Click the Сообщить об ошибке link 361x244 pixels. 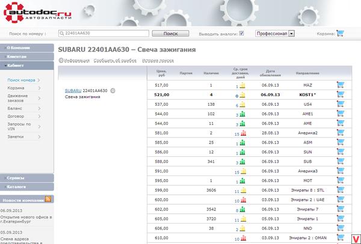pyautogui.click(x=115, y=61)
